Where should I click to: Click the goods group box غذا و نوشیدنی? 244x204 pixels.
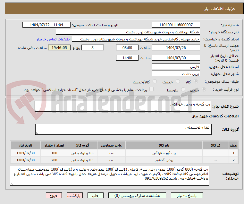123,129
